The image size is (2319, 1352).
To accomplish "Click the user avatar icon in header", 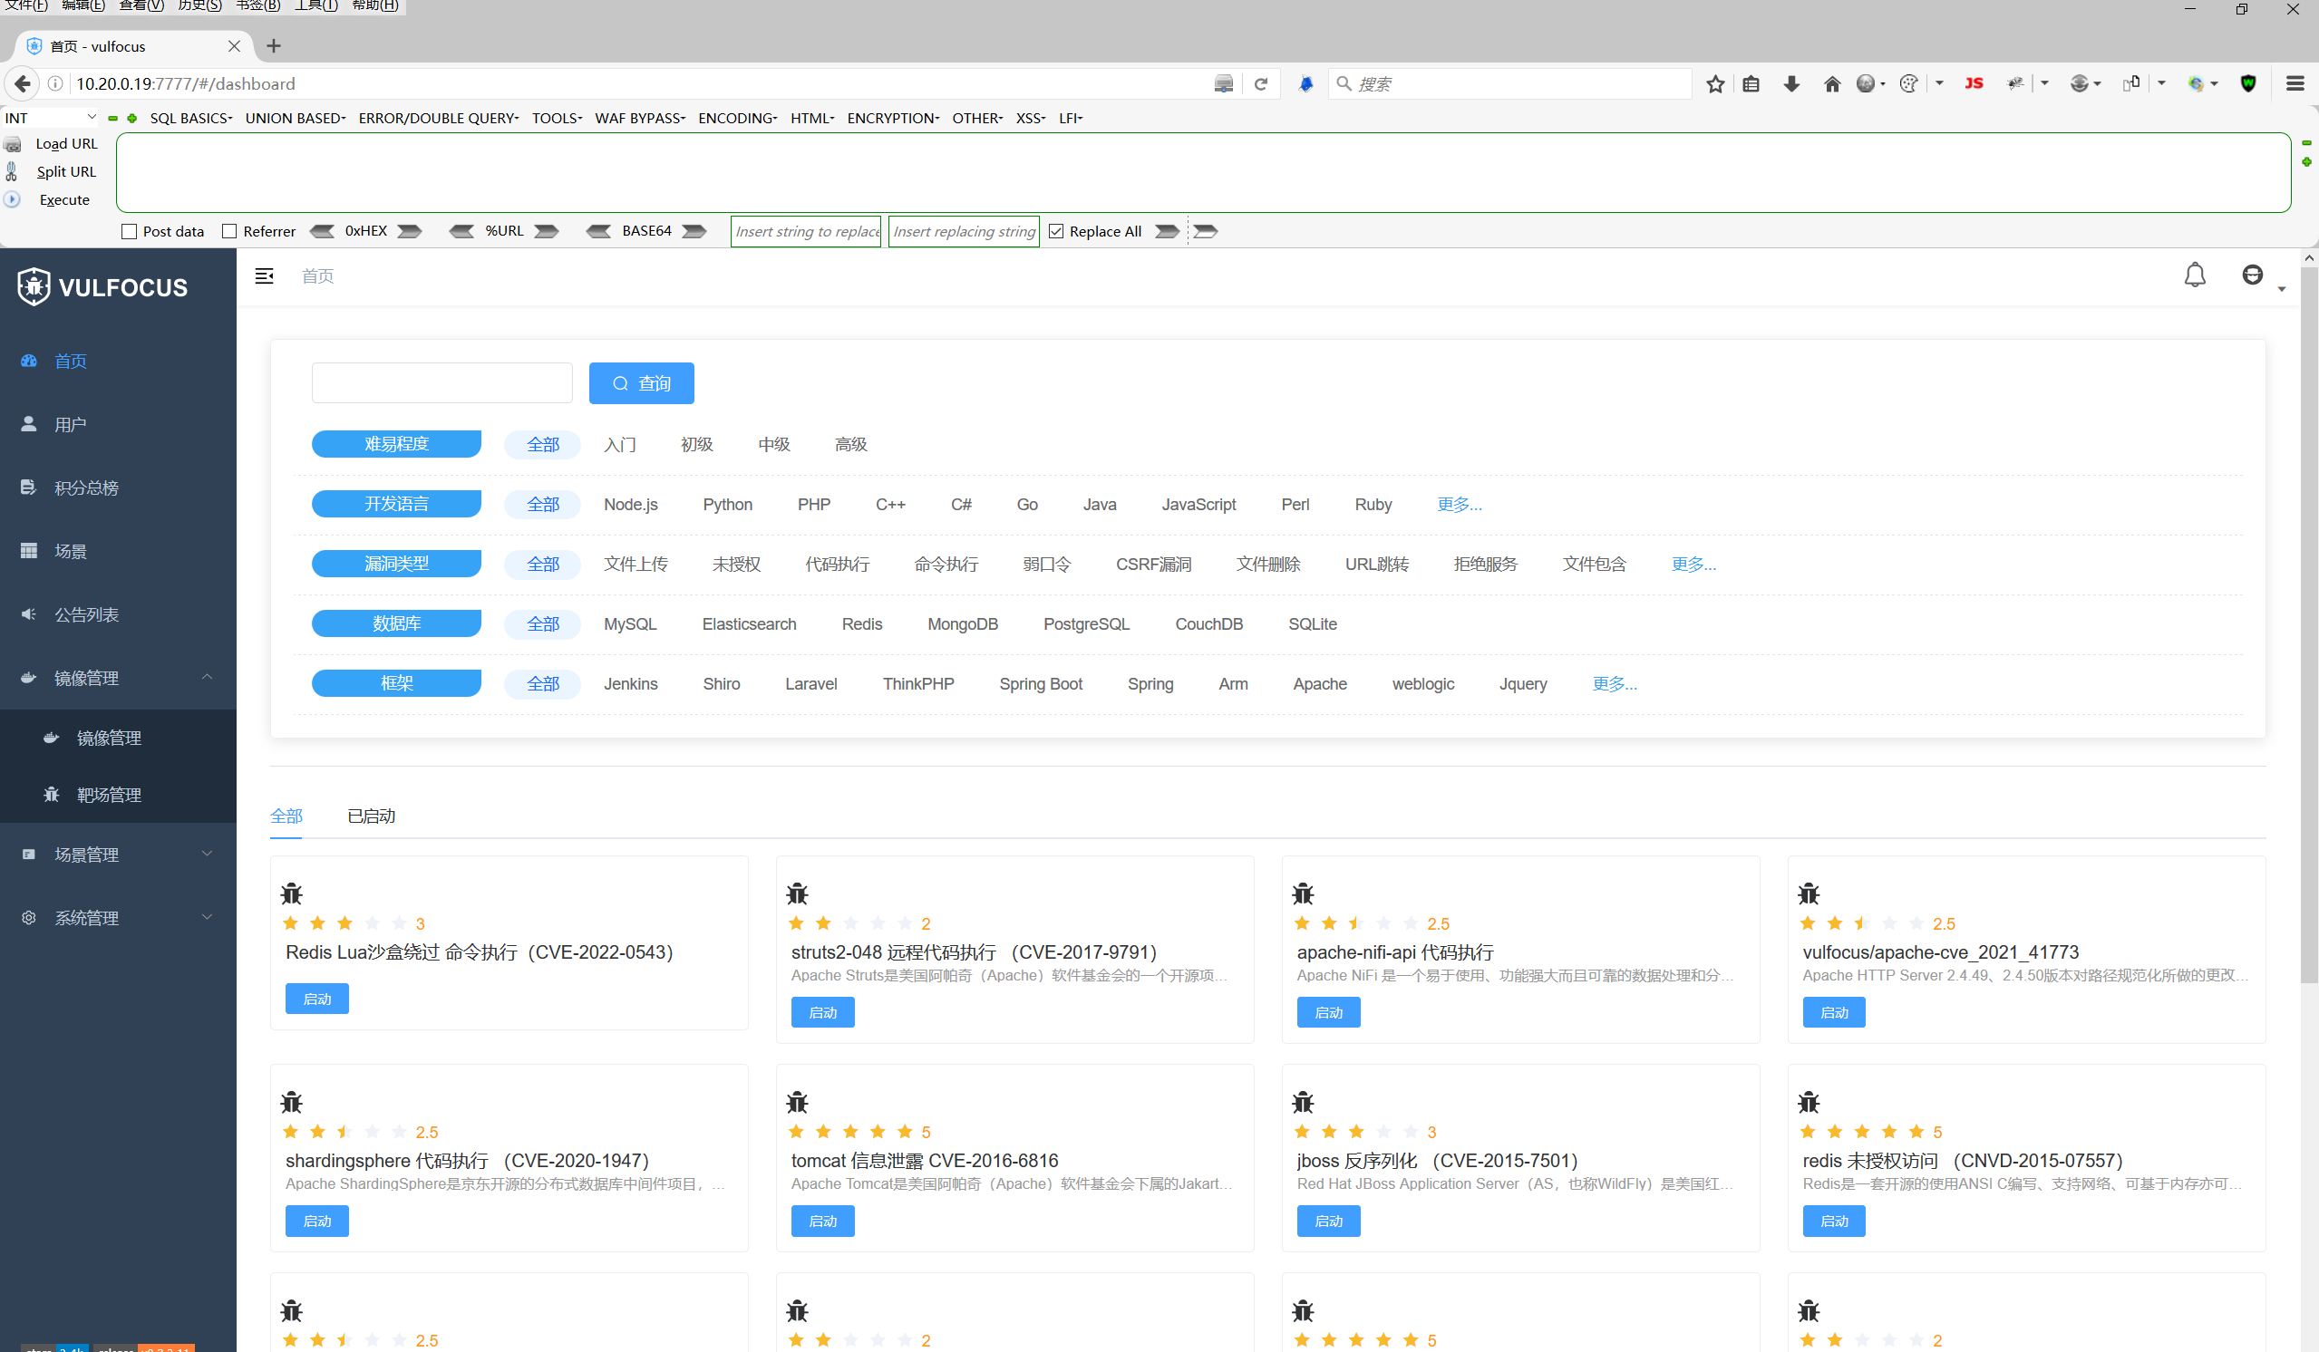I will coord(2251,275).
